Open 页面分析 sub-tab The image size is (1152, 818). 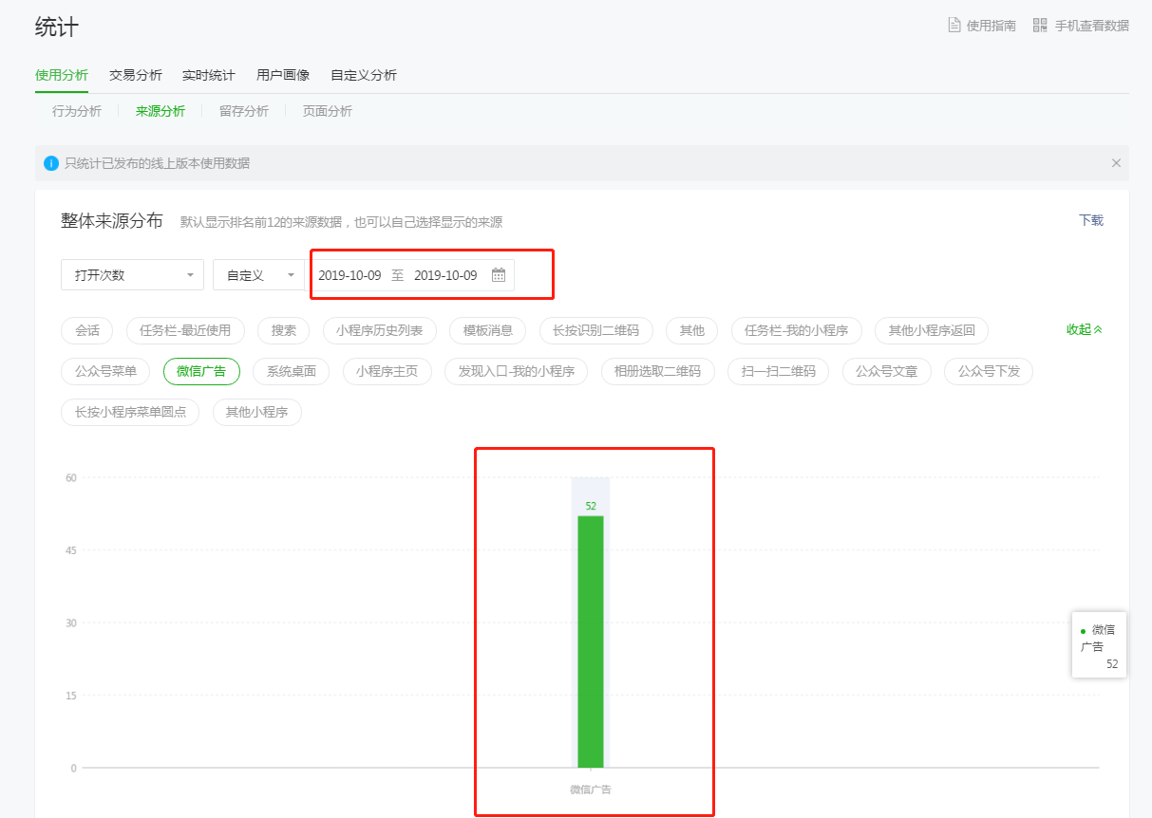(328, 111)
